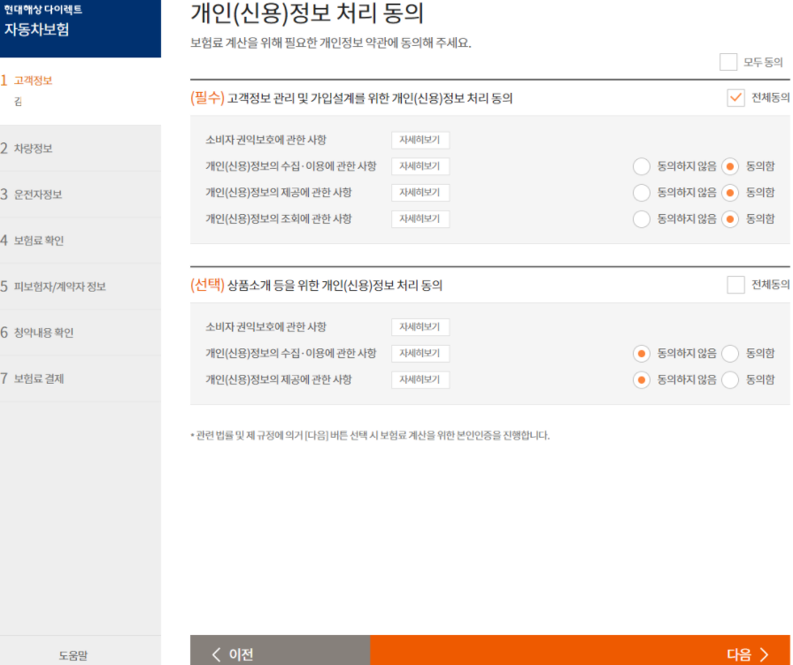Uncheck 전체동의 in the 필수 section
Image resolution: width=793 pixels, height=665 pixels.
[735, 98]
